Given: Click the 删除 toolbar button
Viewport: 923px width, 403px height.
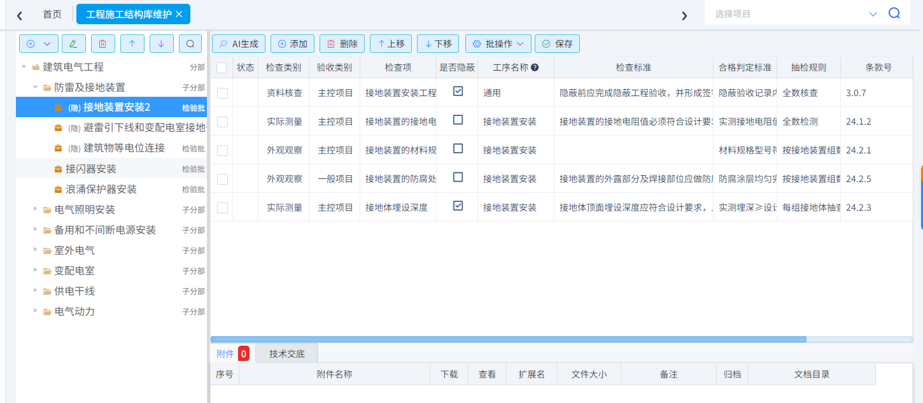Looking at the screenshot, I should coord(342,43).
